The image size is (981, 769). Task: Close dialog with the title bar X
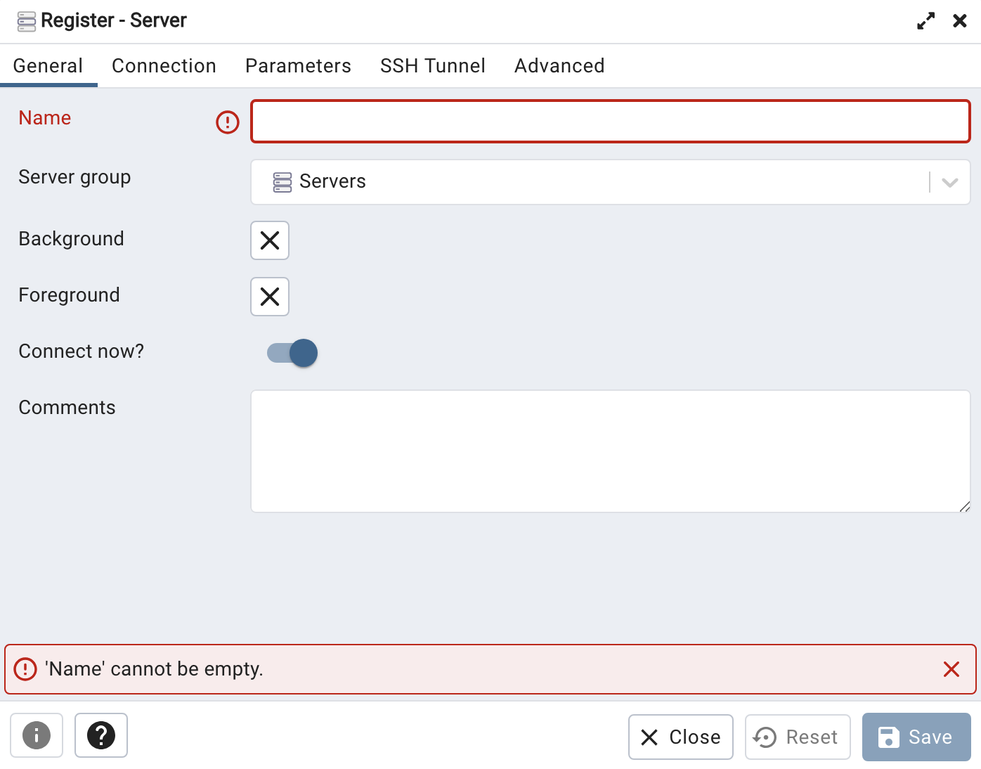point(959,21)
